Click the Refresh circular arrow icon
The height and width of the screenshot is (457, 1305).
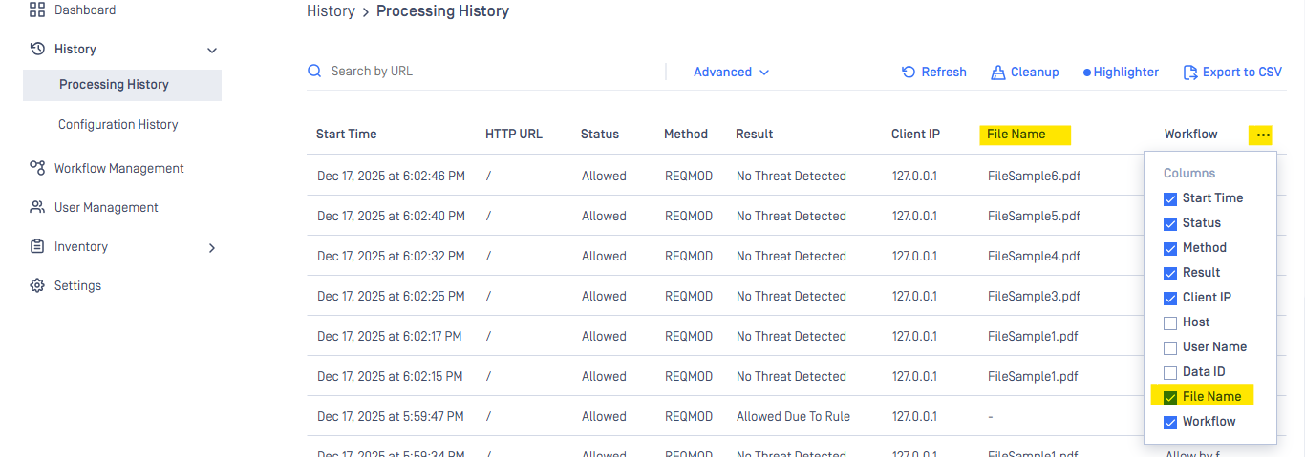(909, 72)
